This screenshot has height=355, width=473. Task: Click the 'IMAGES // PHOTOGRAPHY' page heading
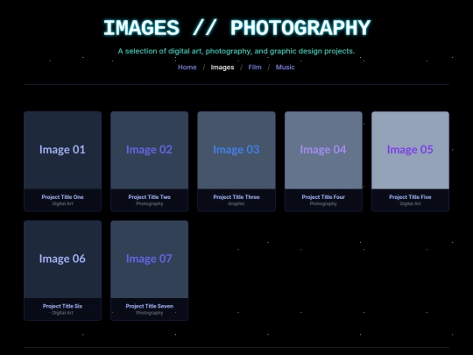point(236,28)
